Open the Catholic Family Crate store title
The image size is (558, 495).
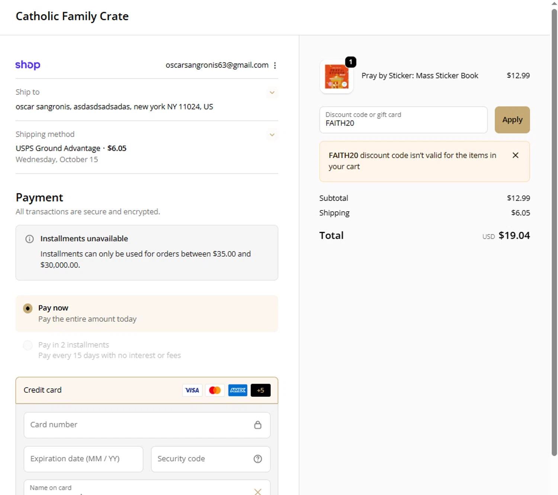tap(72, 16)
